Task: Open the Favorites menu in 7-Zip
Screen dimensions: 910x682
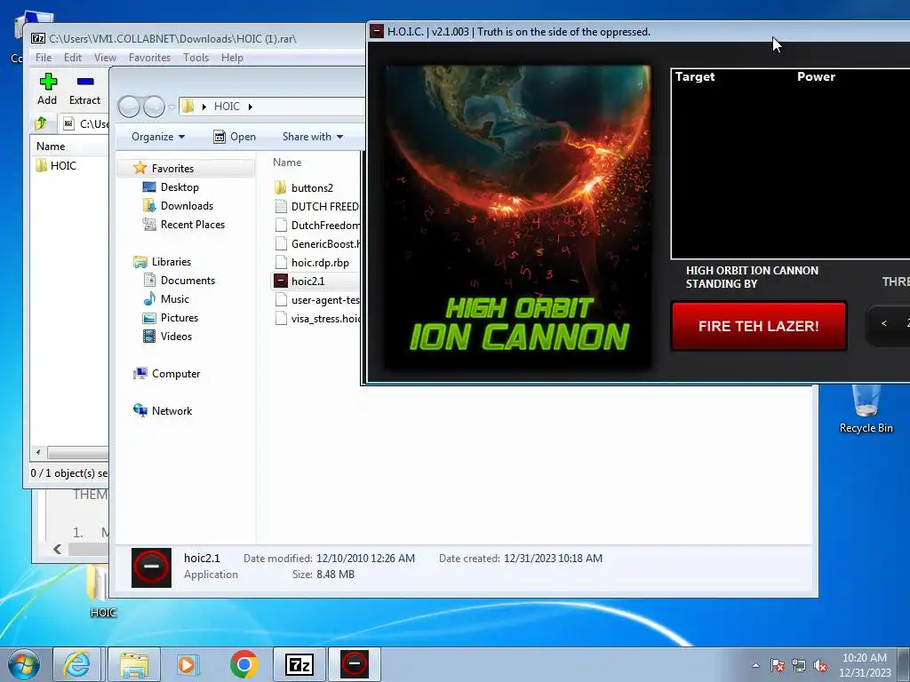Action: point(149,58)
